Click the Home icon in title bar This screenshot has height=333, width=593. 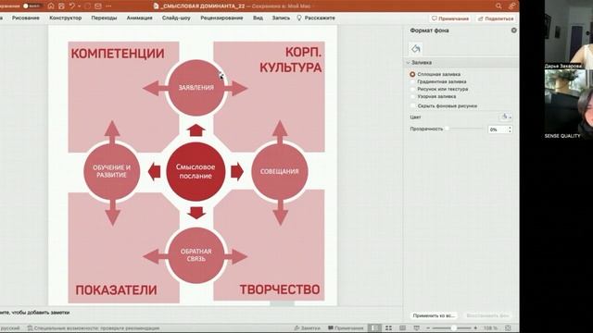point(51,6)
